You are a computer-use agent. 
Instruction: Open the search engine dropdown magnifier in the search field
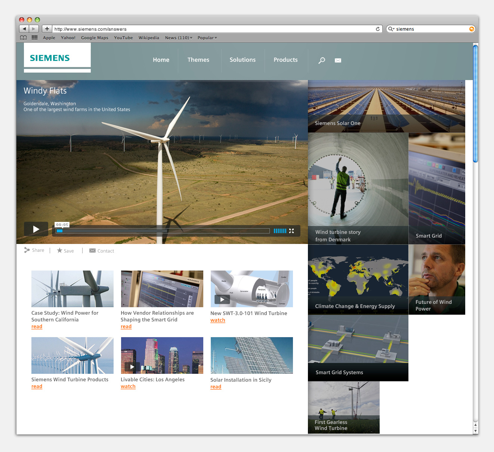click(391, 29)
